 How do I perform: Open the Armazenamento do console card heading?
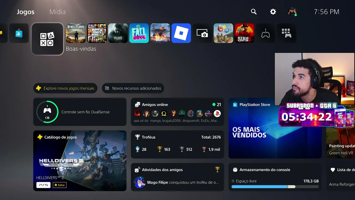pyautogui.click(x=265, y=170)
